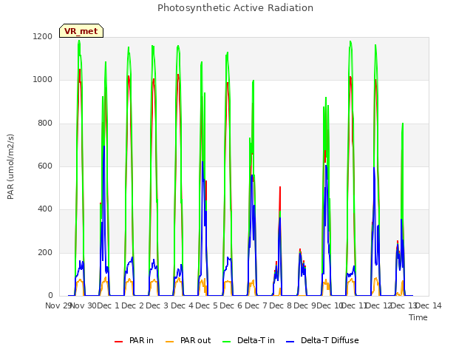
Task: Toggle the PAR in legend entry
Action: click(x=134, y=340)
